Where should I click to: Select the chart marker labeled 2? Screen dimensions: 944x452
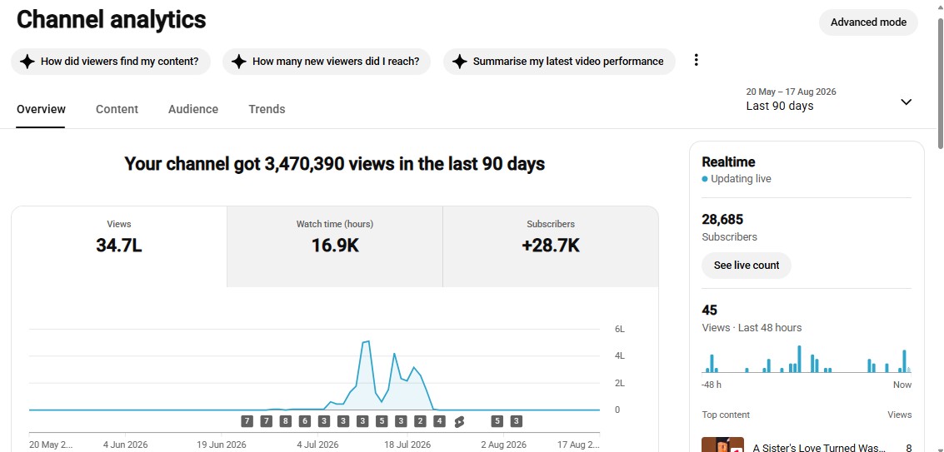pos(420,421)
